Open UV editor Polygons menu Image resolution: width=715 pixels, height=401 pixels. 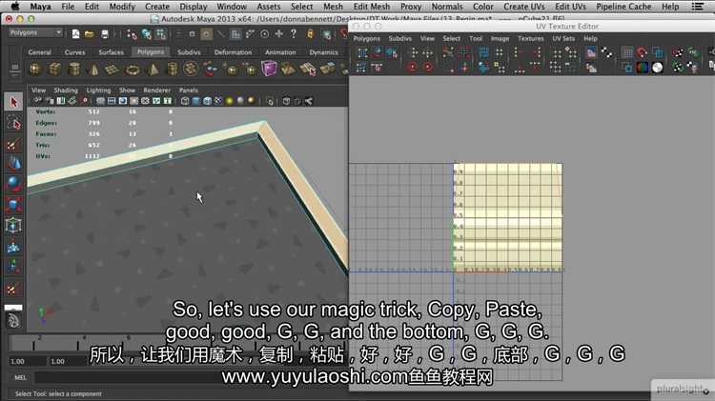coord(367,39)
